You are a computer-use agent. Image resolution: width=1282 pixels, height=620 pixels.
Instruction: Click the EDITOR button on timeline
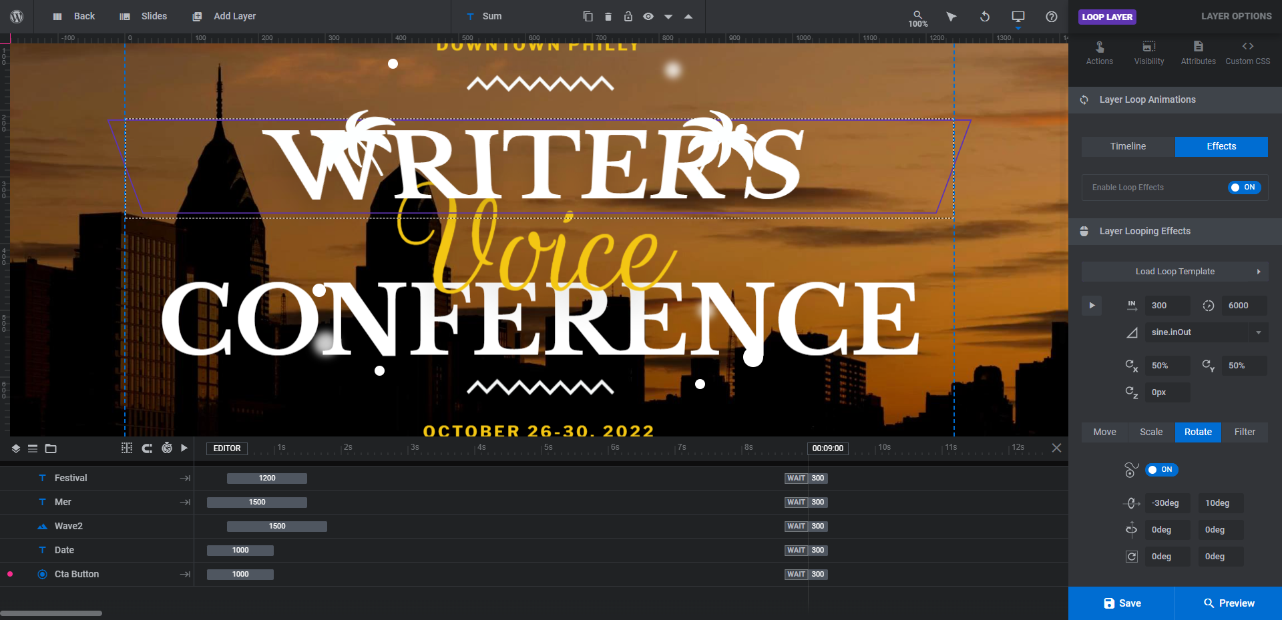[x=227, y=448]
